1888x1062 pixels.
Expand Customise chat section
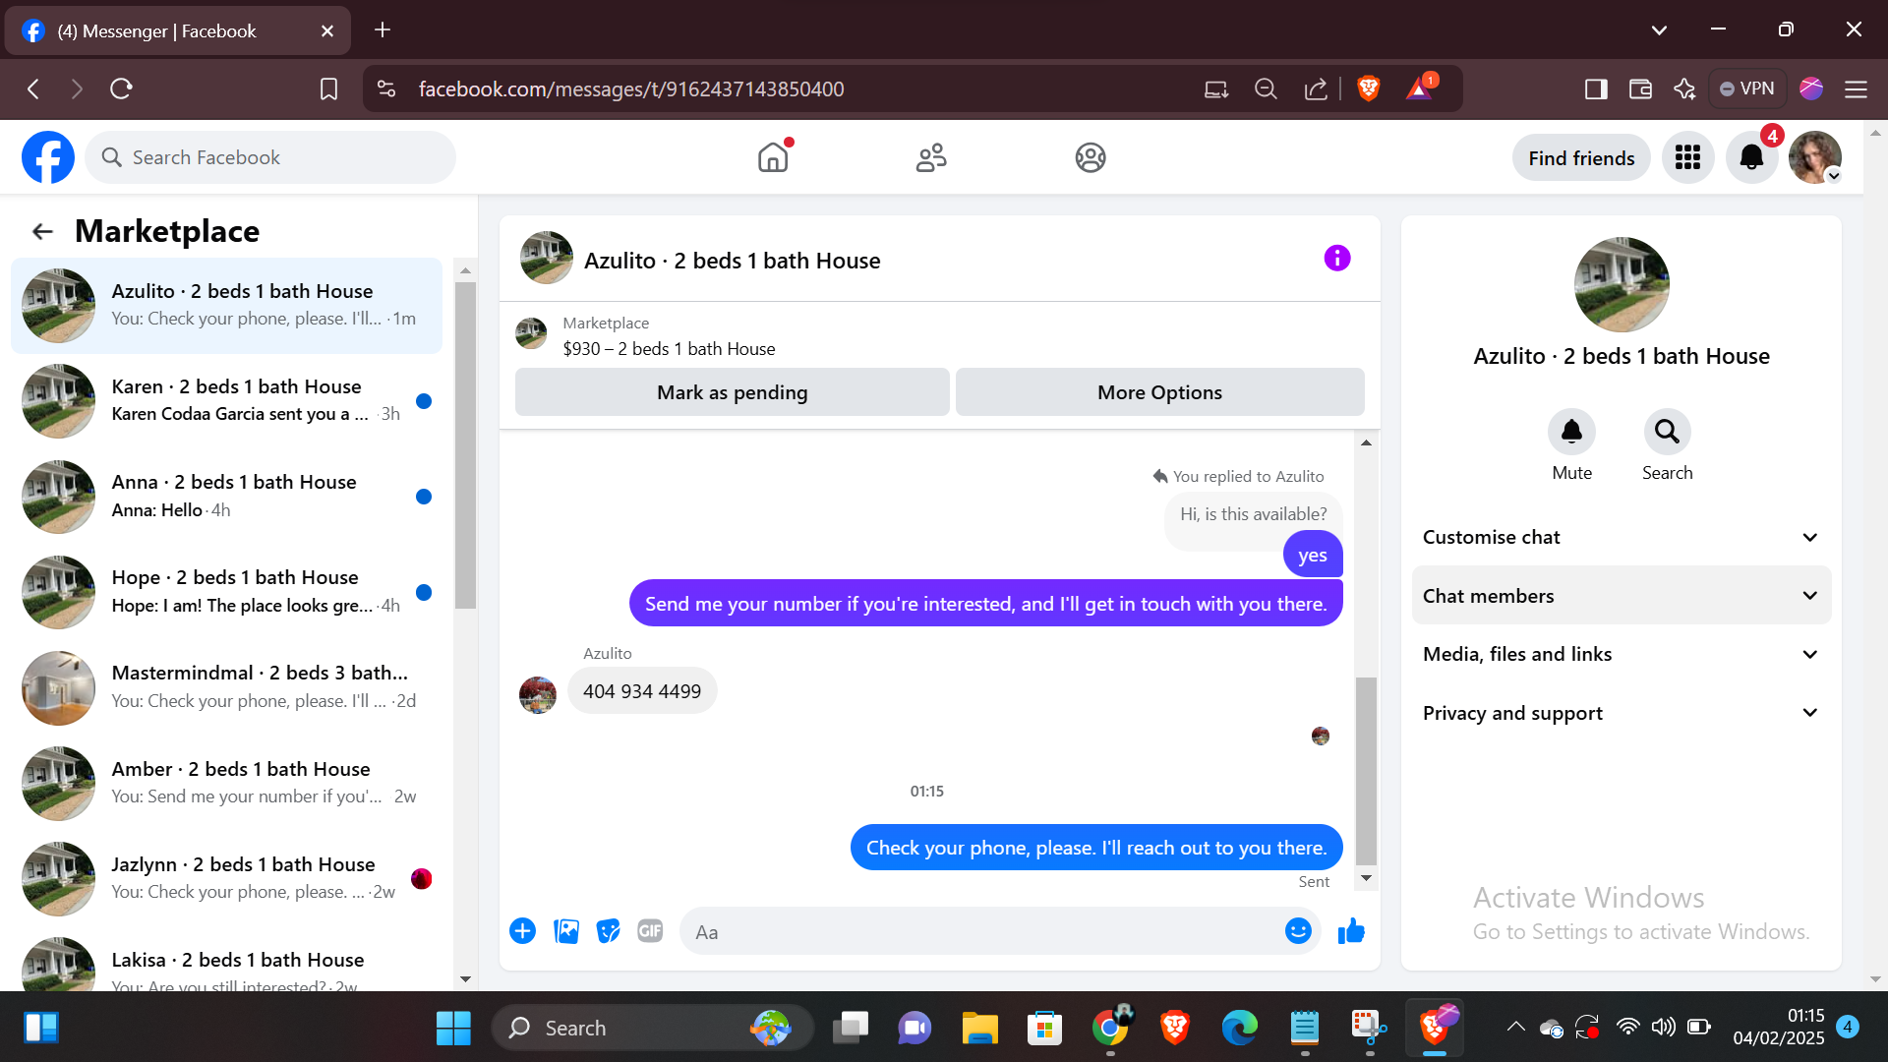point(1622,537)
